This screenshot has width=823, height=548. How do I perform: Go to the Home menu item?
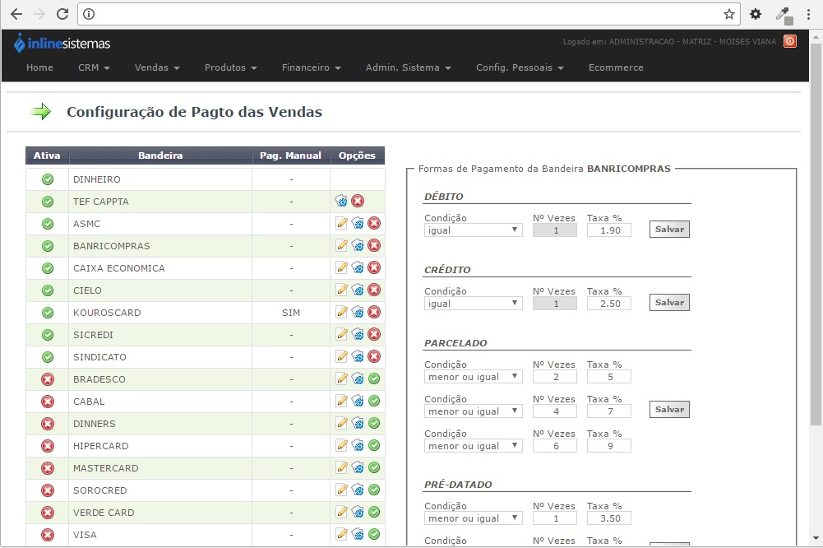(x=39, y=67)
